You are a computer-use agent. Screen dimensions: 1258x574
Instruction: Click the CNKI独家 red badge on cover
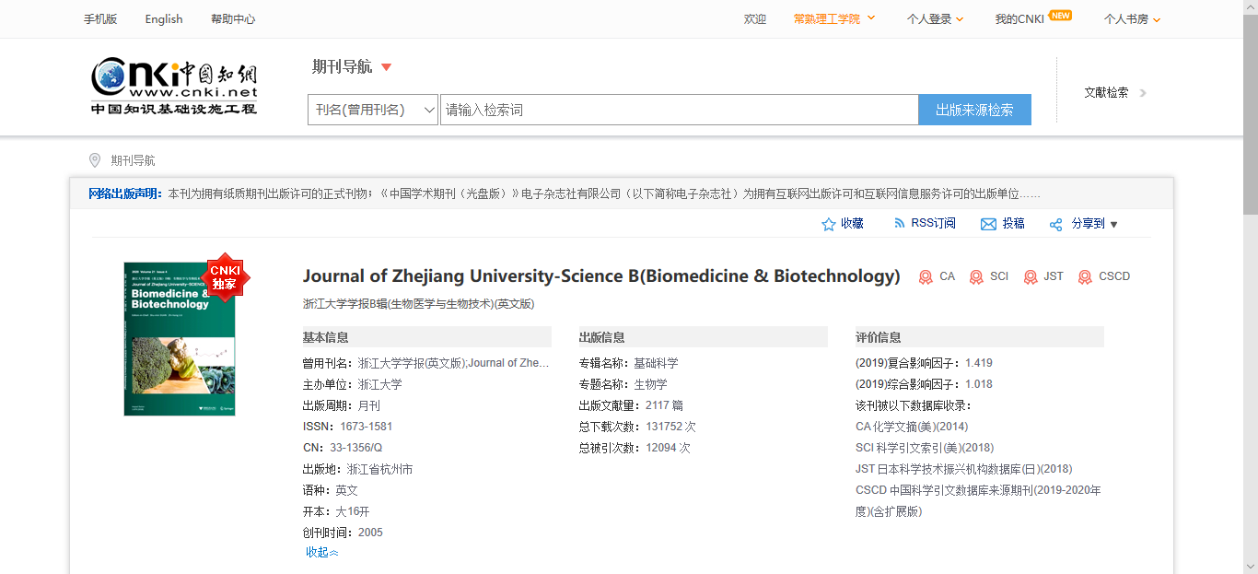225,276
